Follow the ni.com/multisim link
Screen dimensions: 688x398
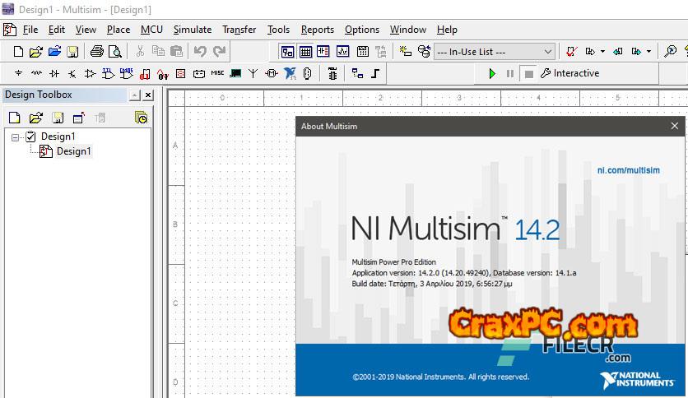[628, 170]
